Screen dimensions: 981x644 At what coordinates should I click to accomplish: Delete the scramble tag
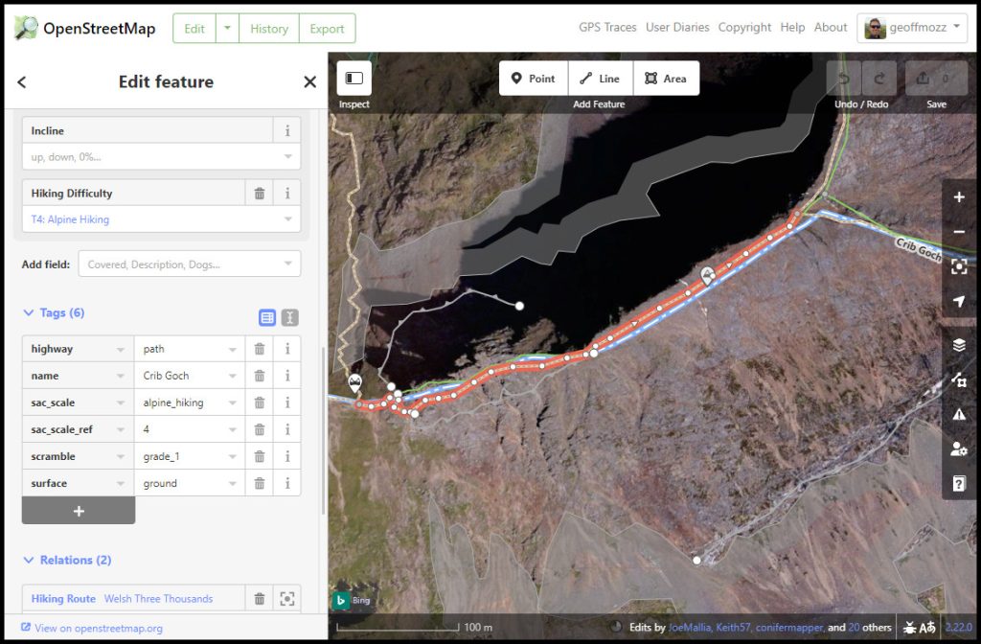tap(259, 457)
